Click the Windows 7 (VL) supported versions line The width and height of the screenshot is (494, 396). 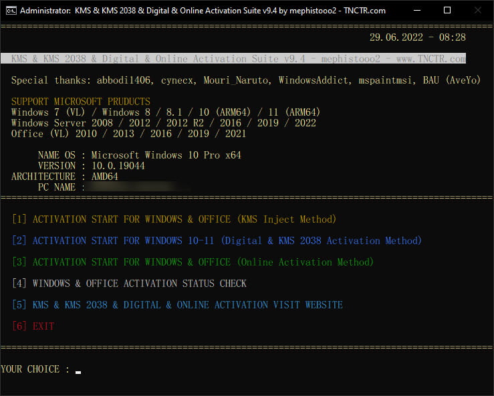pos(166,112)
